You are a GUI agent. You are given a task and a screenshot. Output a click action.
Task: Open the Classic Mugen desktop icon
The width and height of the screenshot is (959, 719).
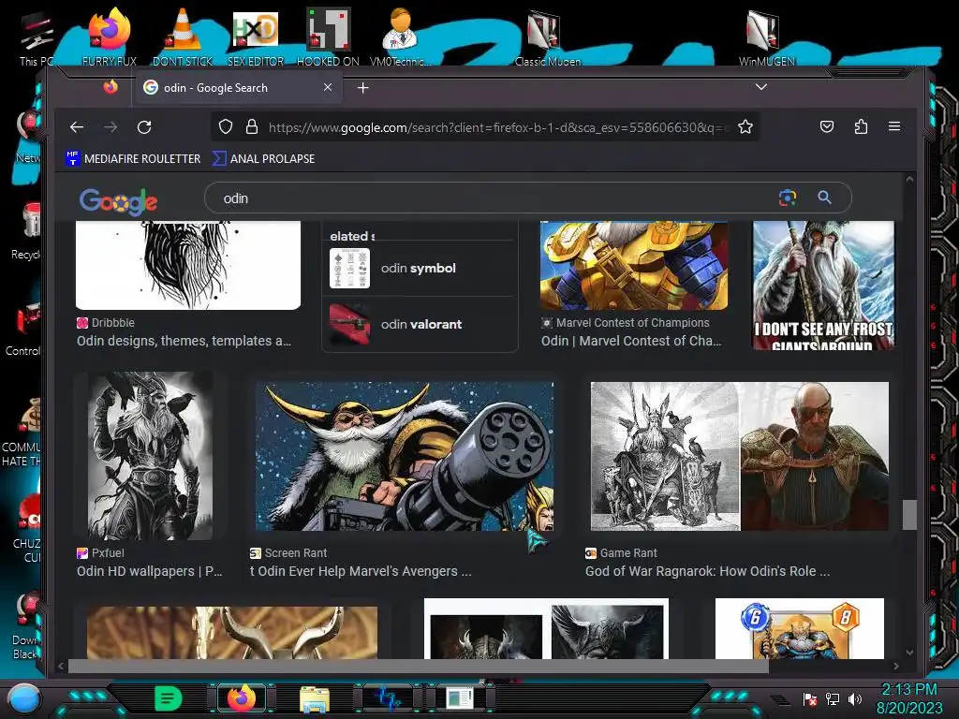[x=547, y=37]
